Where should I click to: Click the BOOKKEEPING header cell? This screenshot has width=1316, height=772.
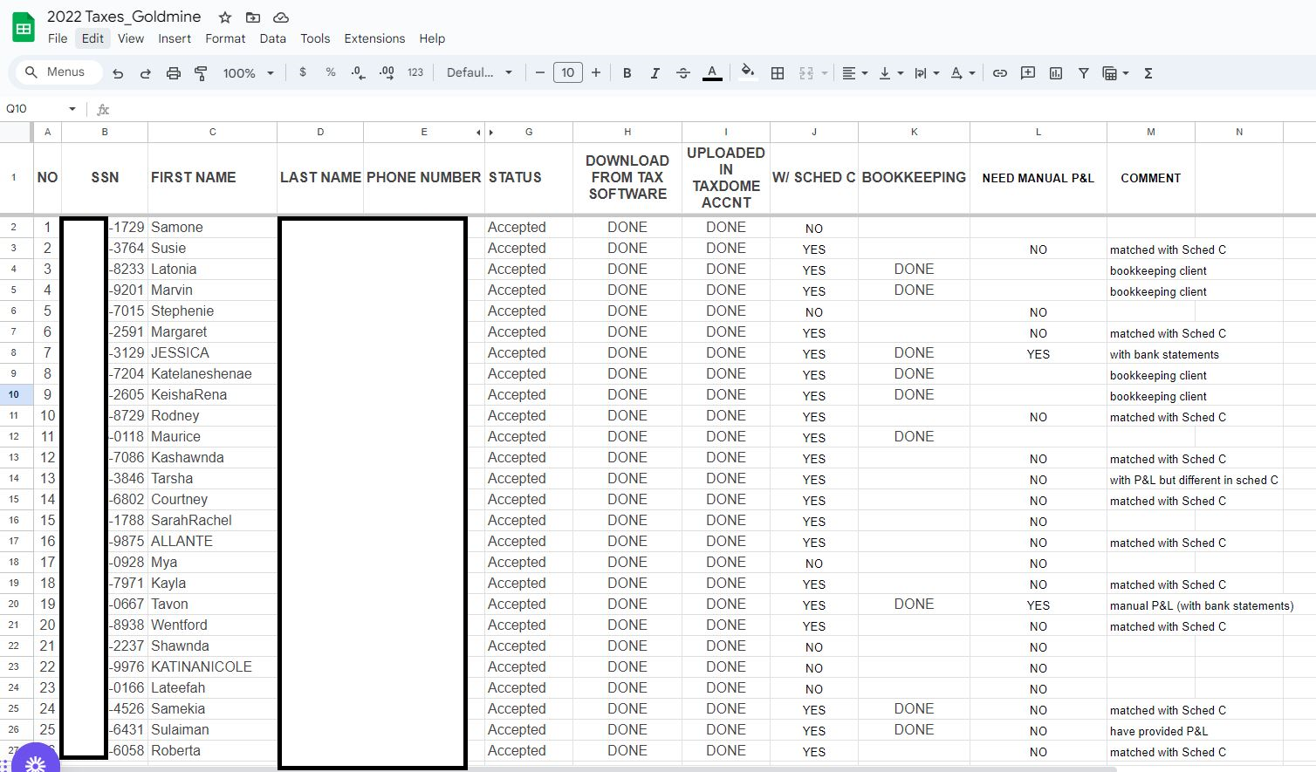[914, 178]
